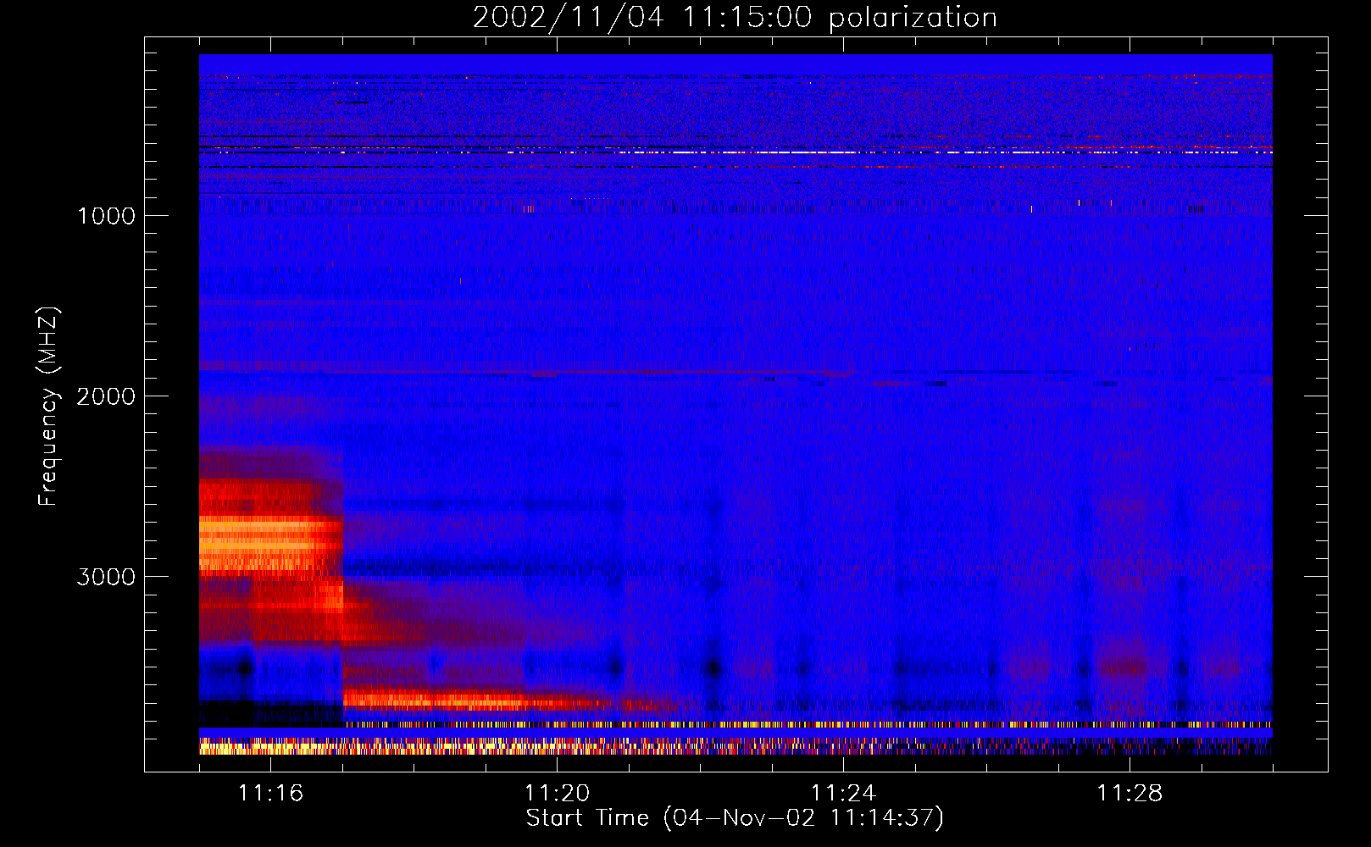Click the "2000" frequency tick label
This screenshot has height=847, width=1371.
coord(106,396)
